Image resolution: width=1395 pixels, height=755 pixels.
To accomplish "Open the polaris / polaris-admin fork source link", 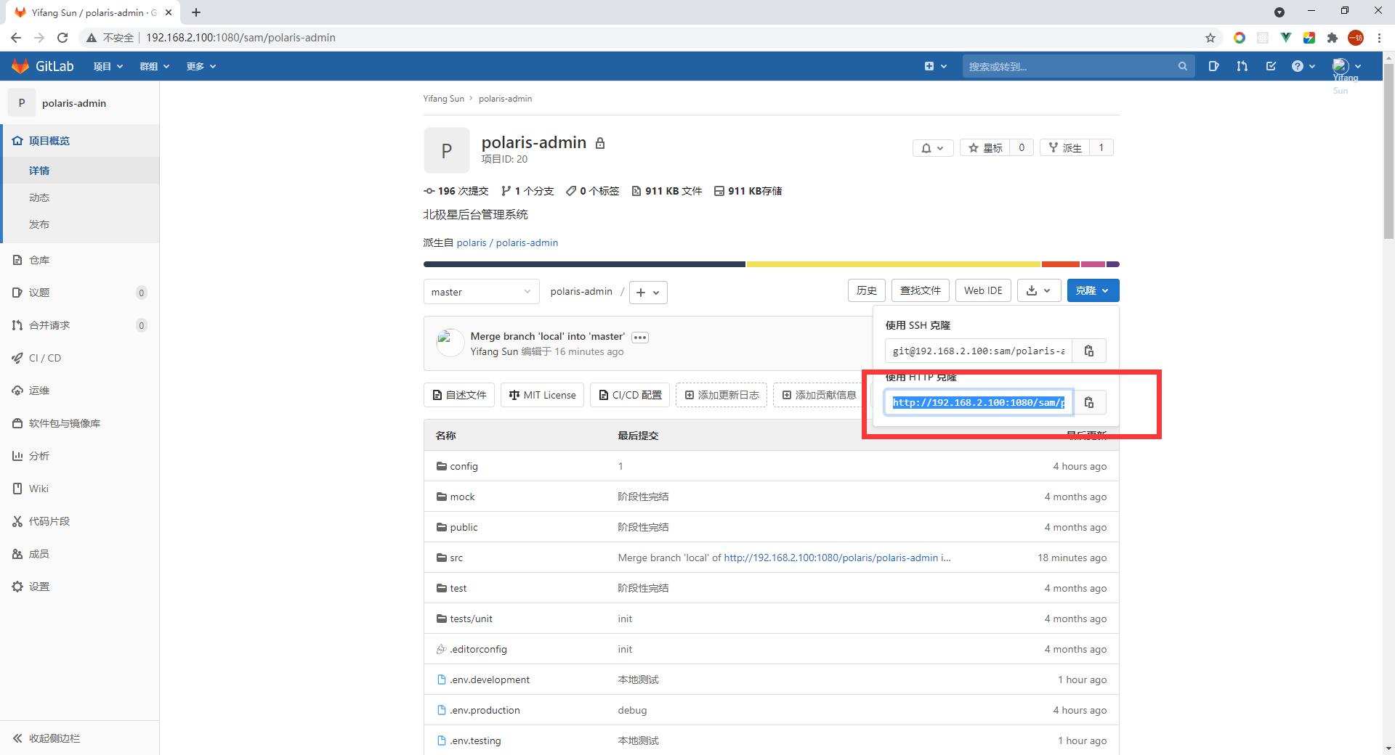I will coord(507,242).
